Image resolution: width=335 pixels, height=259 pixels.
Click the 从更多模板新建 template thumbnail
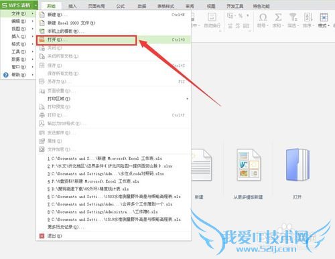(x=249, y=165)
